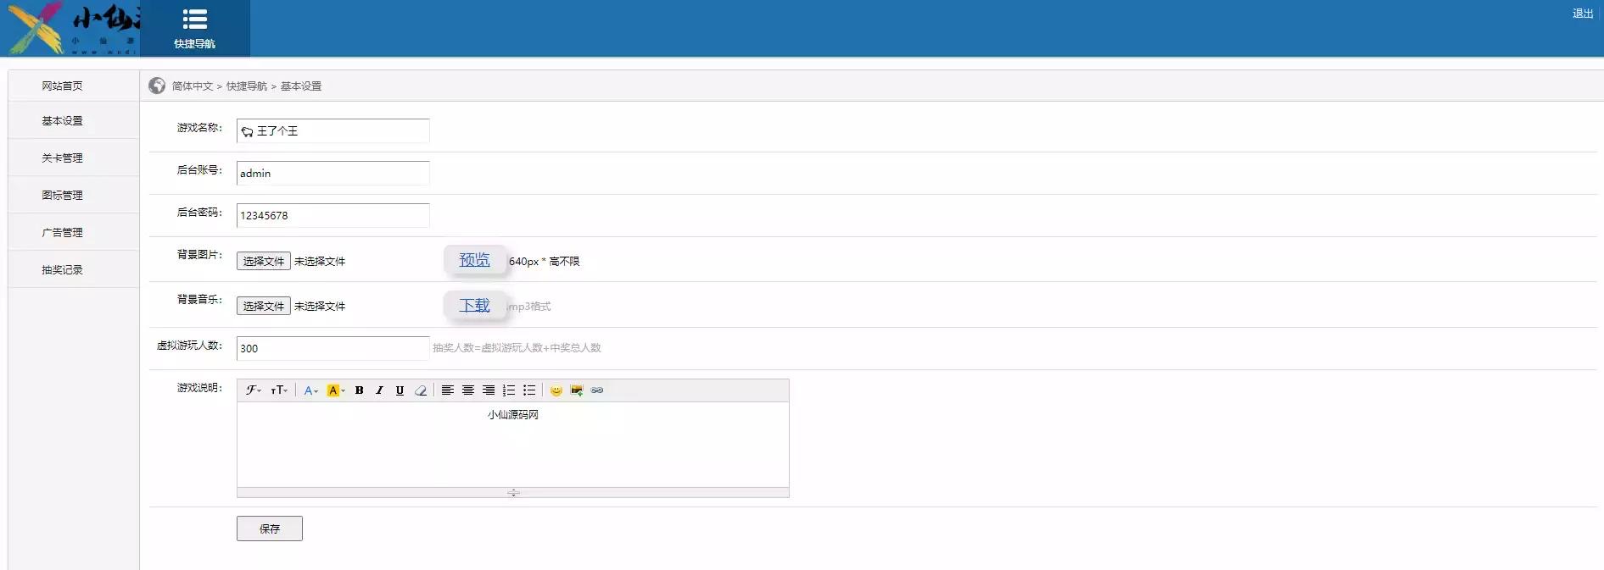Insert a bulleted list
The image size is (1604, 570).
(x=528, y=390)
